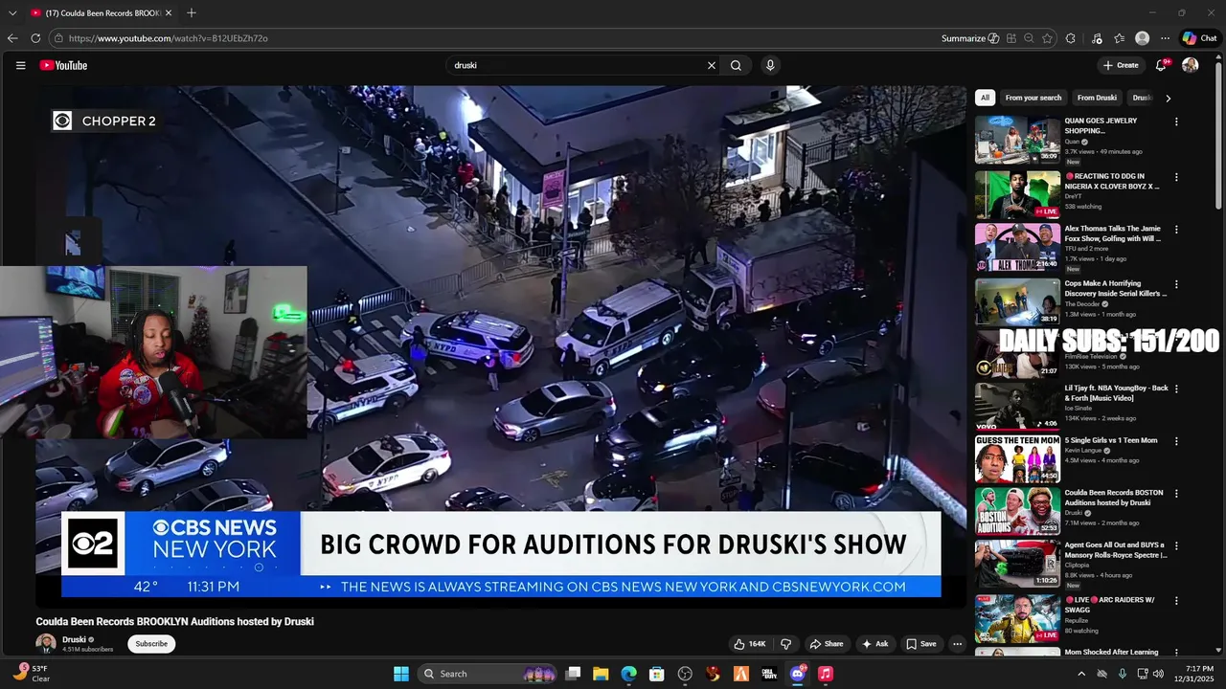Viewport: 1226px width, 689px height.
Task: Dislike the video
Action: click(x=785, y=644)
